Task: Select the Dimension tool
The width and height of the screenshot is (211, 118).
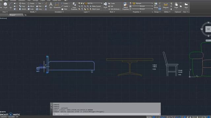Action: (57, 5)
